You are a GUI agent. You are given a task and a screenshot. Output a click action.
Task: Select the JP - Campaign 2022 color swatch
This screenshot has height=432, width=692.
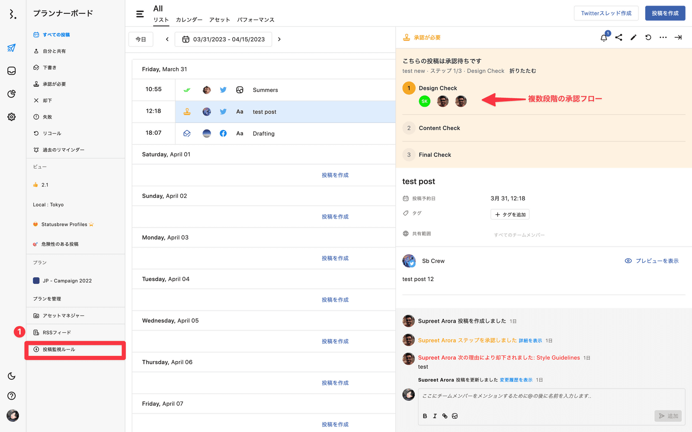click(x=36, y=281)
